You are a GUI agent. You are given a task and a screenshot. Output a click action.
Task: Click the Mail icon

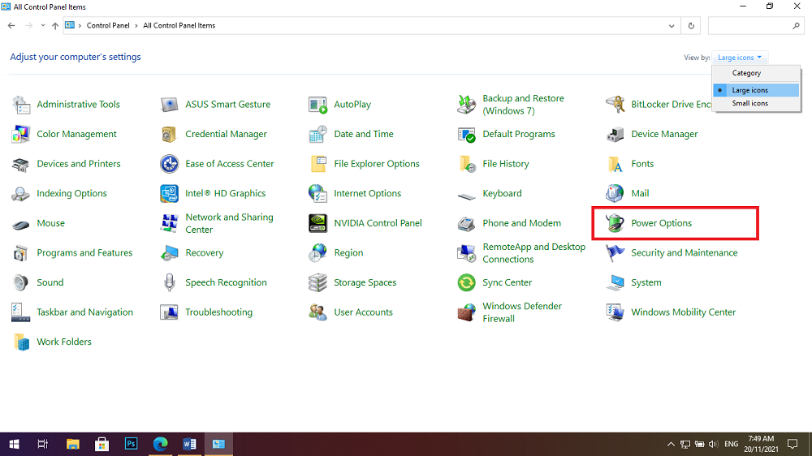click(x=615, y=194)
